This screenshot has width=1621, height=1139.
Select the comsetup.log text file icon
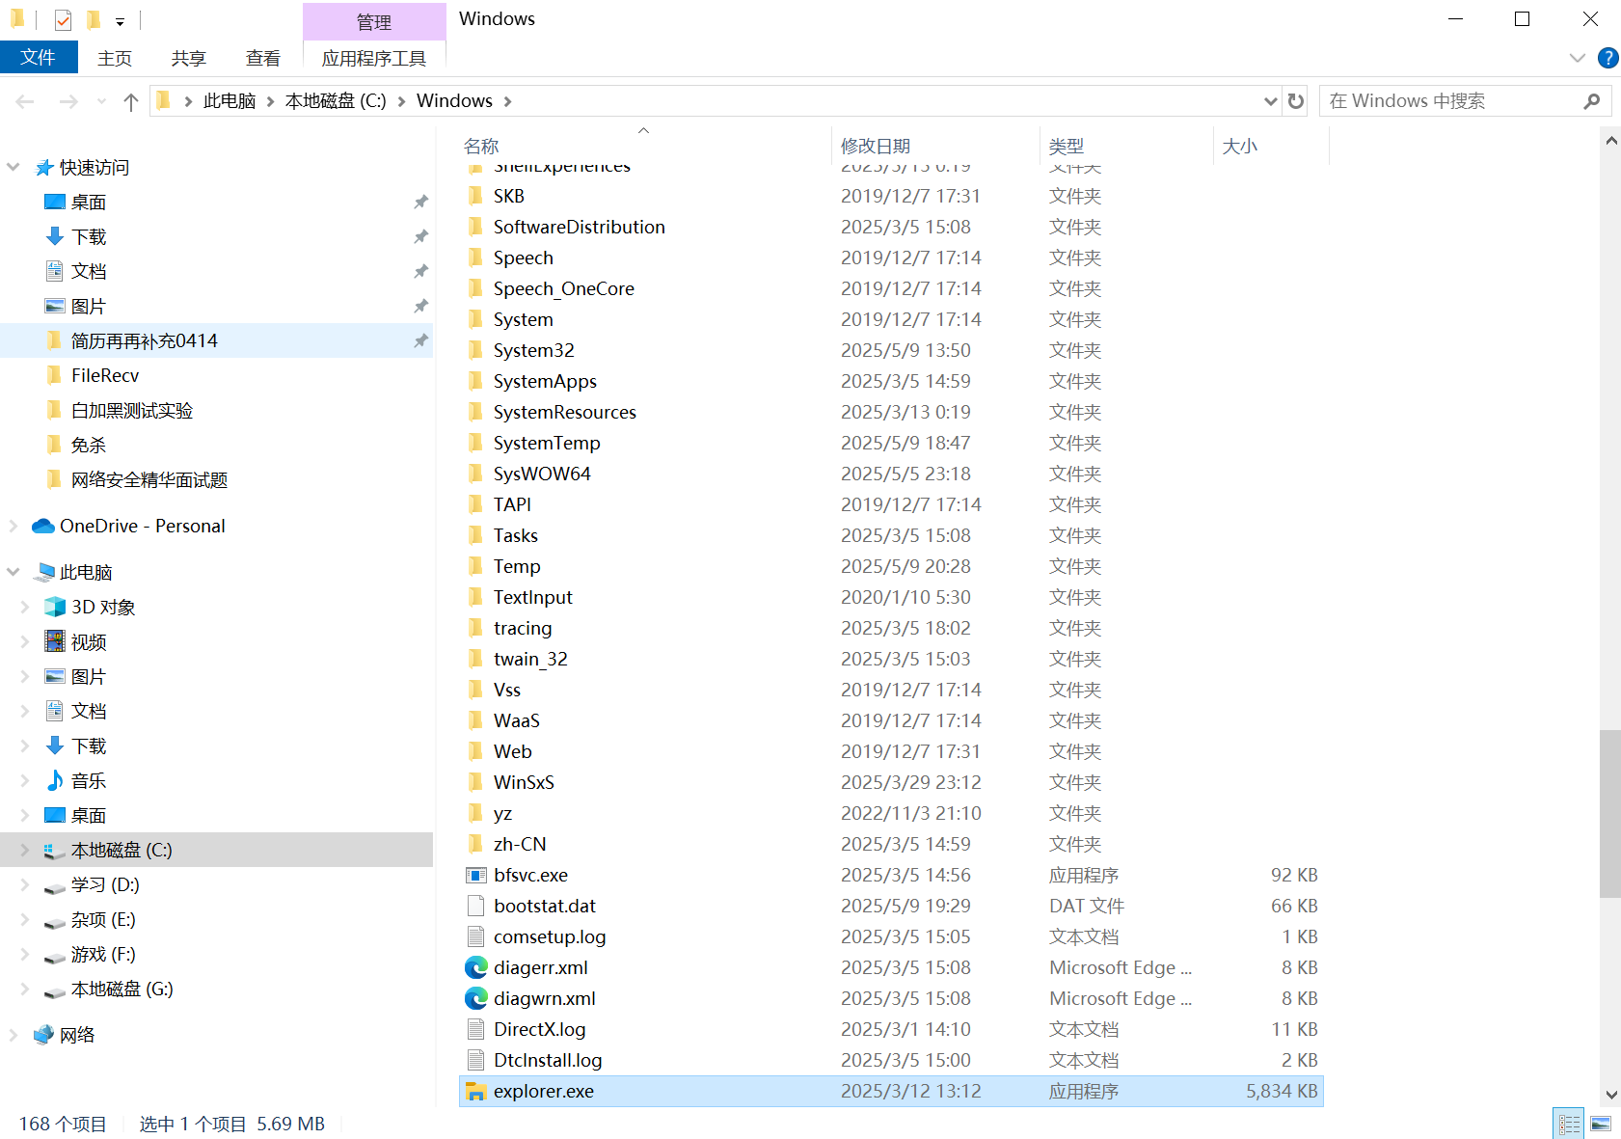click(475, 936)
